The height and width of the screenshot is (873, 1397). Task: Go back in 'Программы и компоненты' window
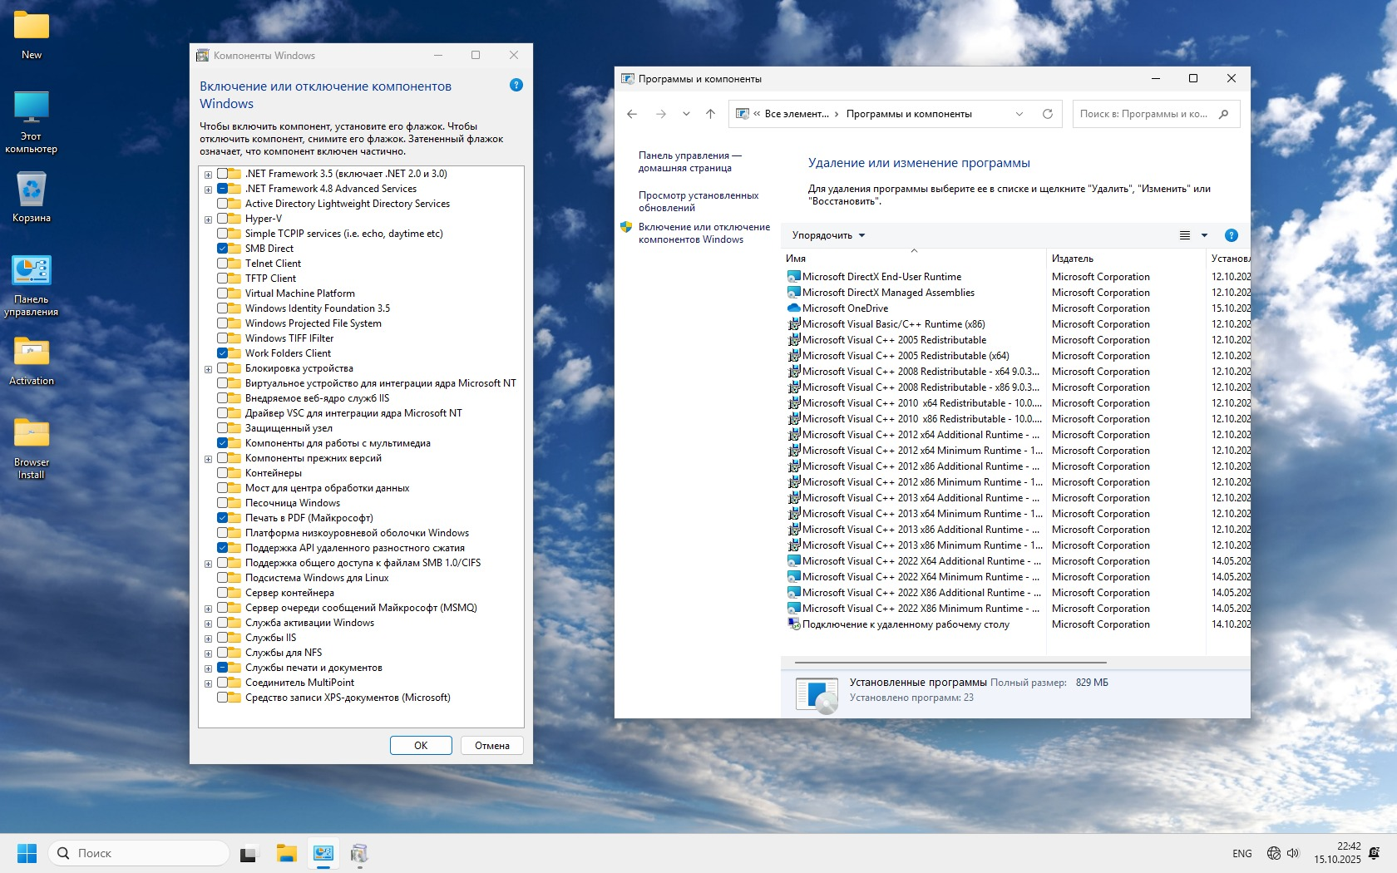pos(632,114)
